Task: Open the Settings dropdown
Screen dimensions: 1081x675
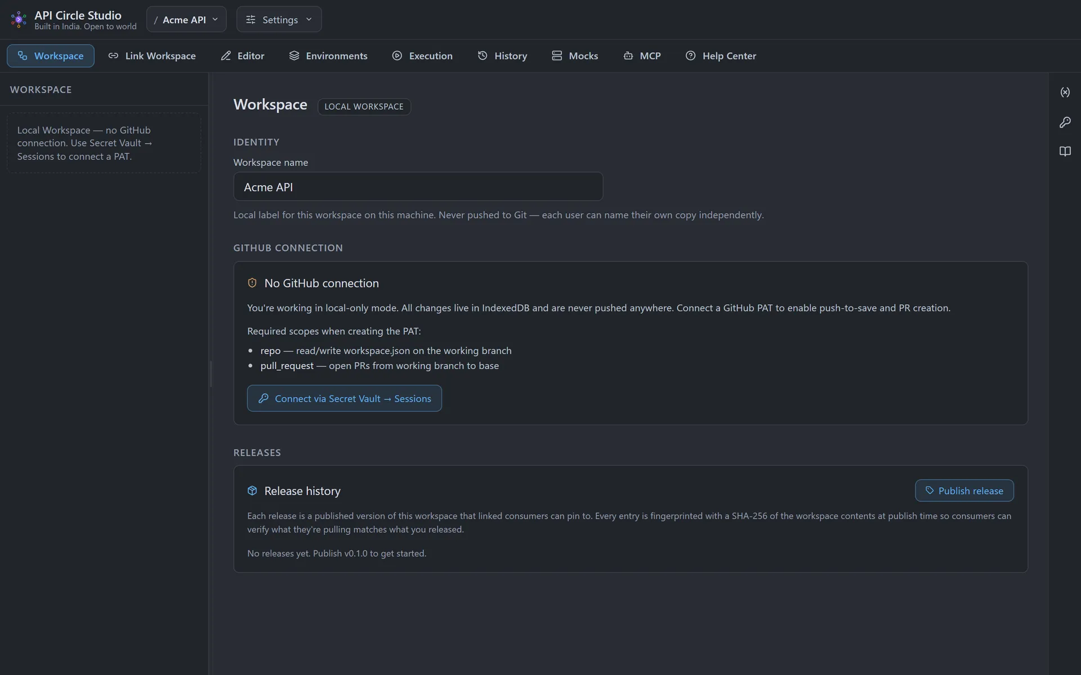Action: click(279, 19)
